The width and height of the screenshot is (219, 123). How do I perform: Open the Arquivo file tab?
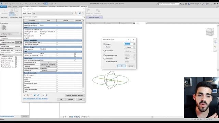3,7
